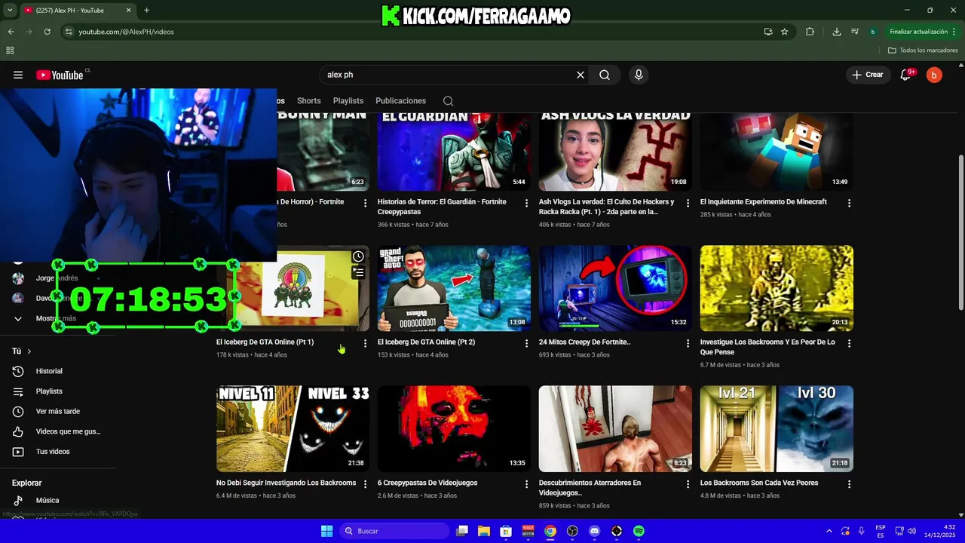The image size is (965, 543).
Task: Open options for 'Investigue Los Backrooms' video
Action: point(849,343)
